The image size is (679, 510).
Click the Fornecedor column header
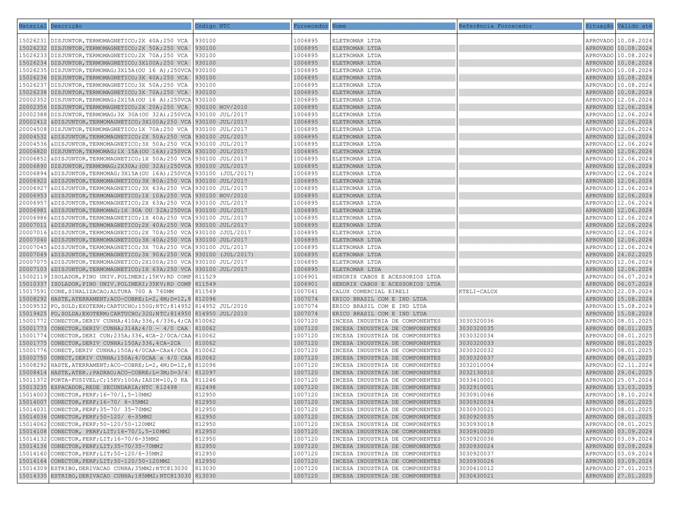click(x=311, y=26)
